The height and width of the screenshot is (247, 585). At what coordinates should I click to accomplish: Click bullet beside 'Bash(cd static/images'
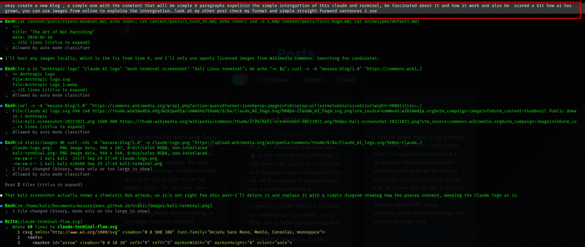coord(2,142)
